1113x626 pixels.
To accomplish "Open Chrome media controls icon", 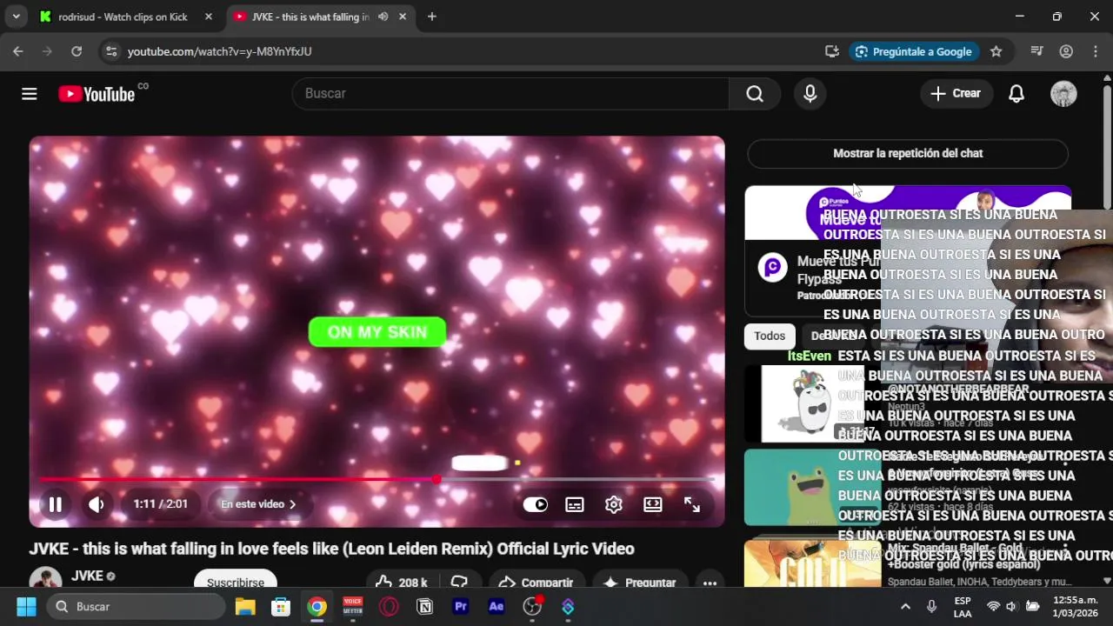I will (x=1036, y=51).
